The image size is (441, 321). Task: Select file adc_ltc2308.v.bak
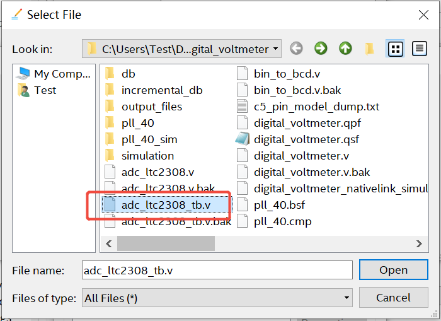coord(159,187)
